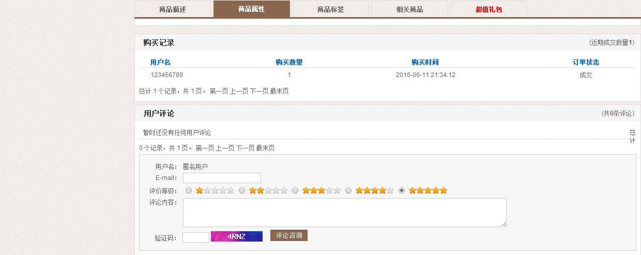
Task: Click the 用户评论 section heading
Action: tap(159, 114)
